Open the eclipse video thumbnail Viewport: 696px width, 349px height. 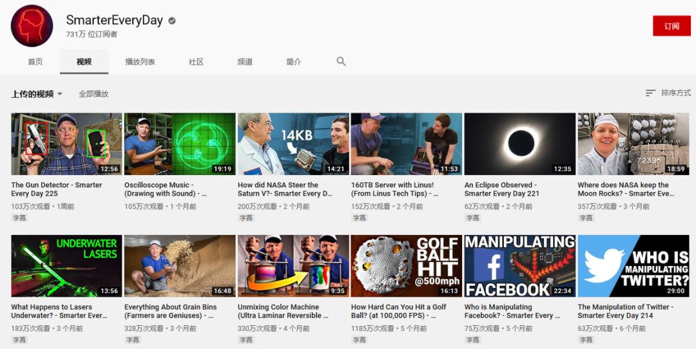point(520,144)
